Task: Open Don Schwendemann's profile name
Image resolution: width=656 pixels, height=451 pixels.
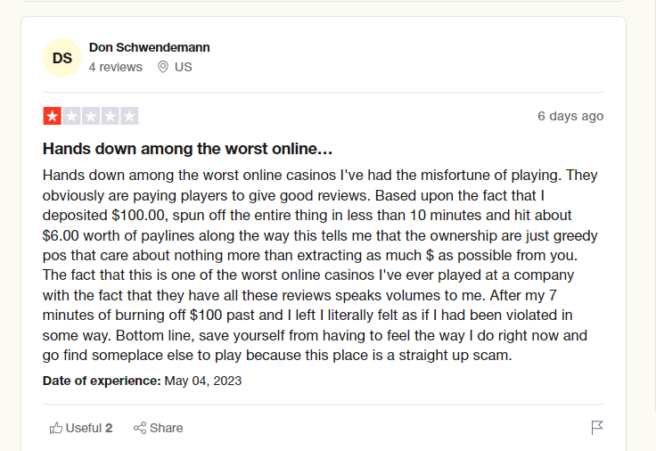Action: coord(150,47)
